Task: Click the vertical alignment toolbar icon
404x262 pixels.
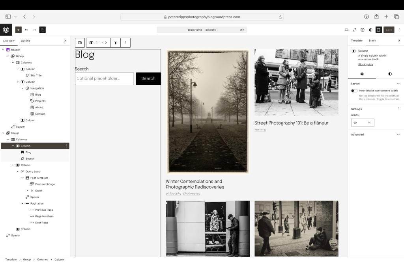Action: tap(115, 43)
